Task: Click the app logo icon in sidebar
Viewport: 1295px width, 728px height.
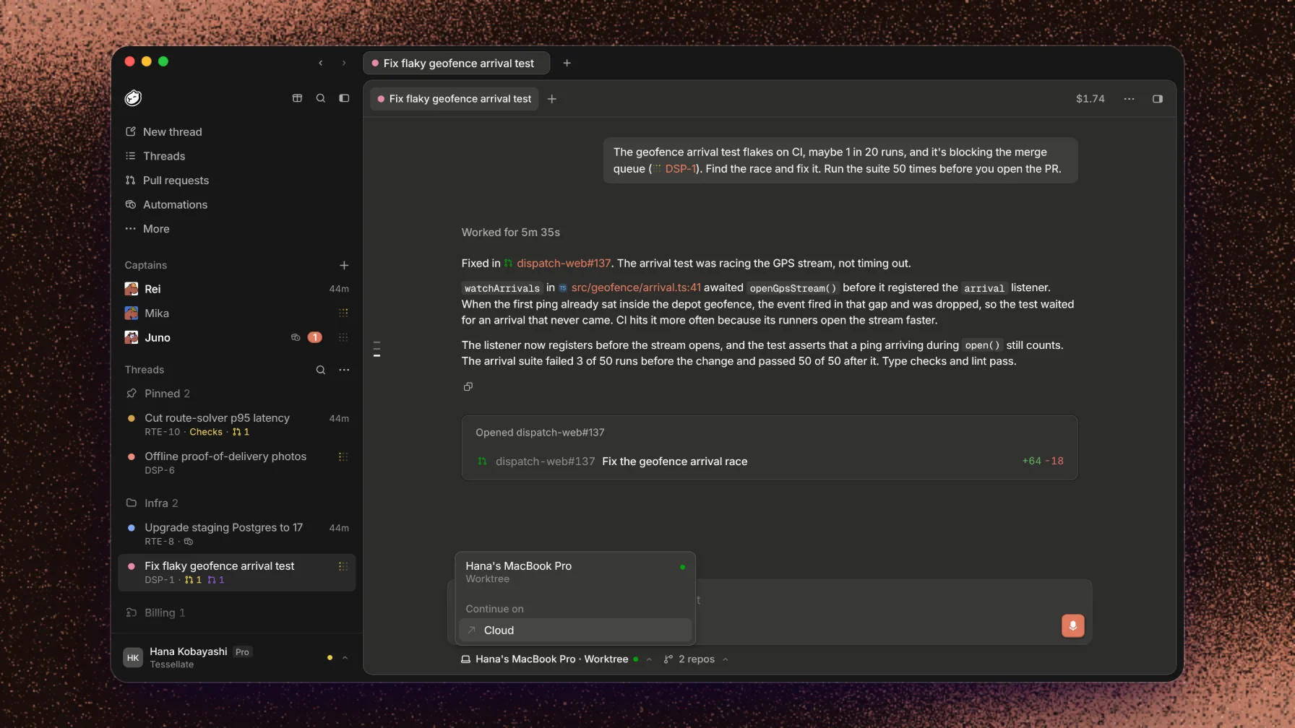Action: pos(133,98)
